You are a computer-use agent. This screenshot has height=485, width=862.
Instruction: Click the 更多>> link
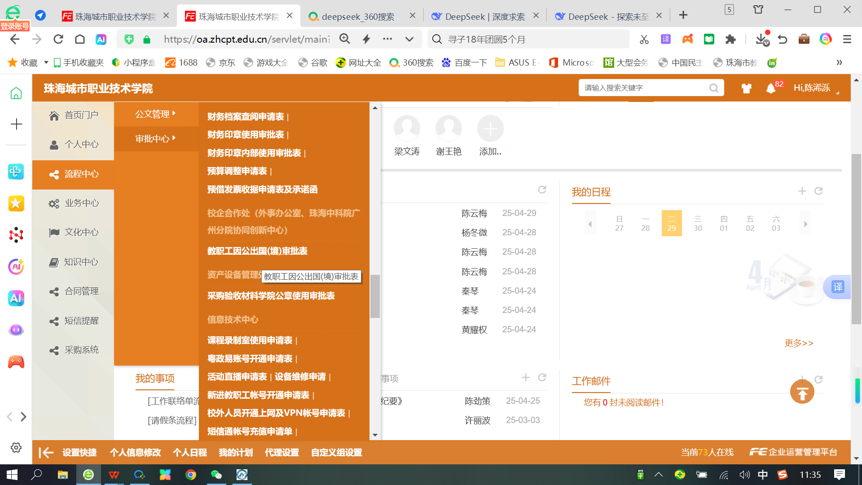click(x=799, y=343)
